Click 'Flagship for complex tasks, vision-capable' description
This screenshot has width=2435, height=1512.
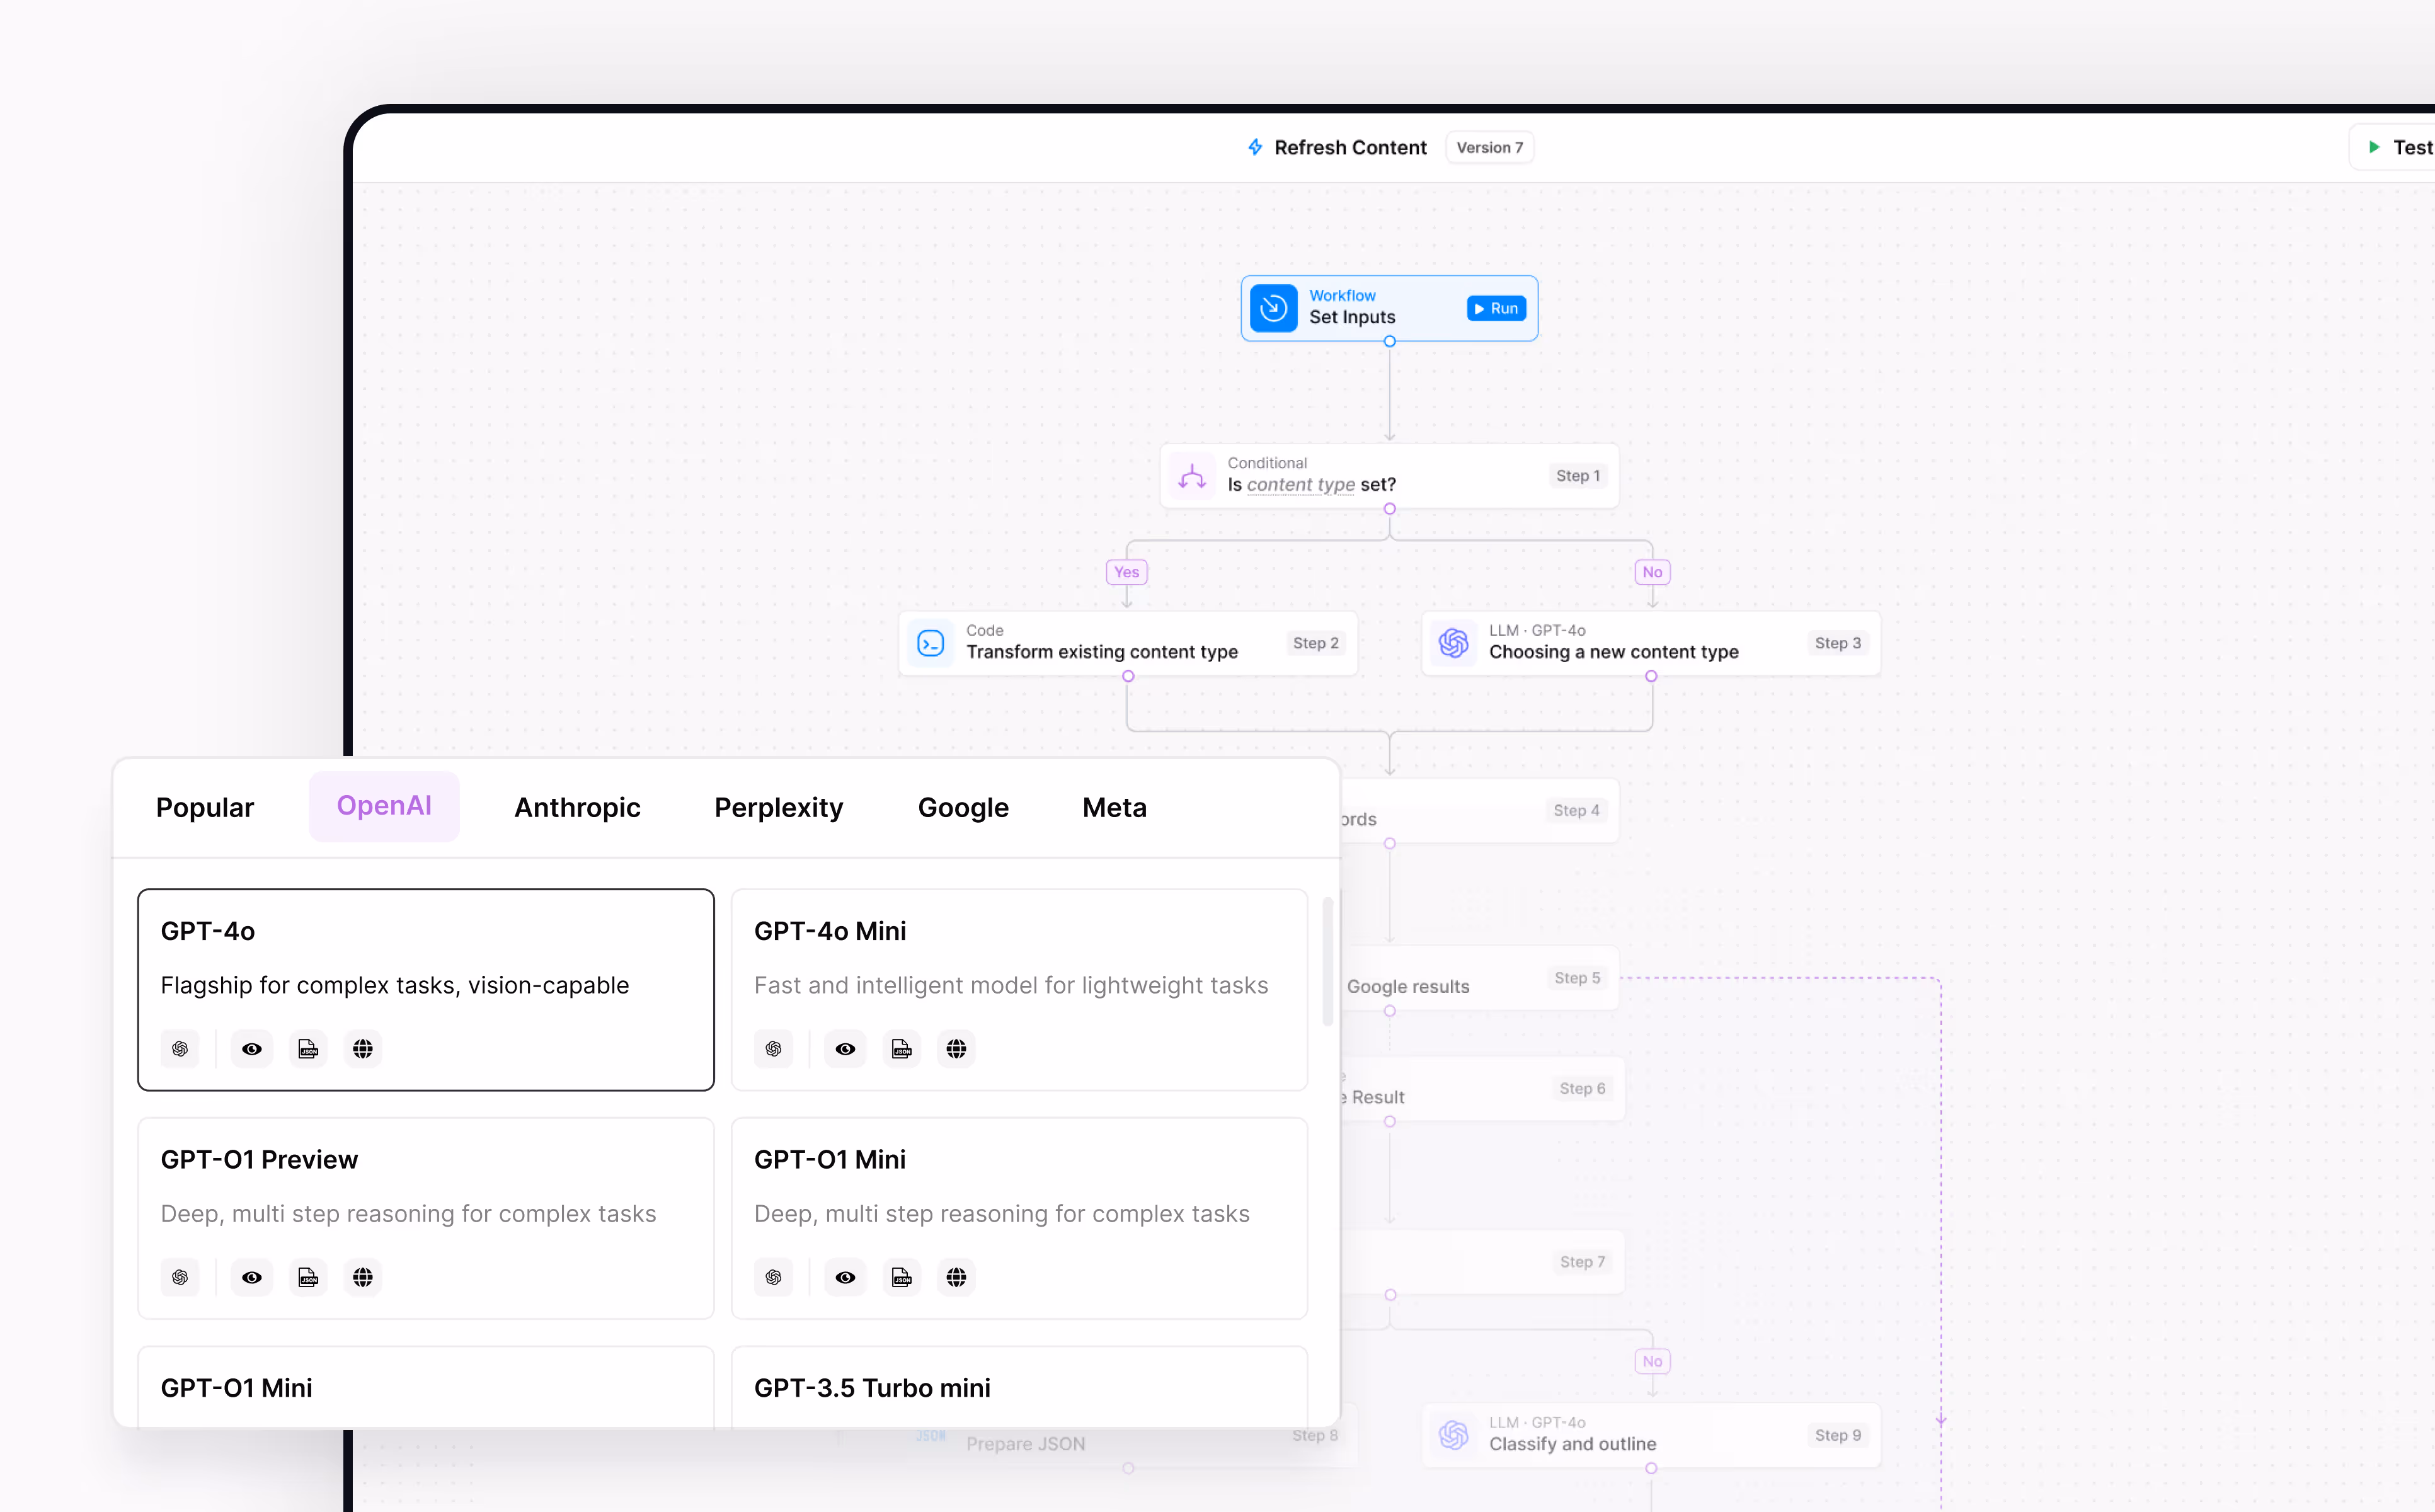coord(395,985)
